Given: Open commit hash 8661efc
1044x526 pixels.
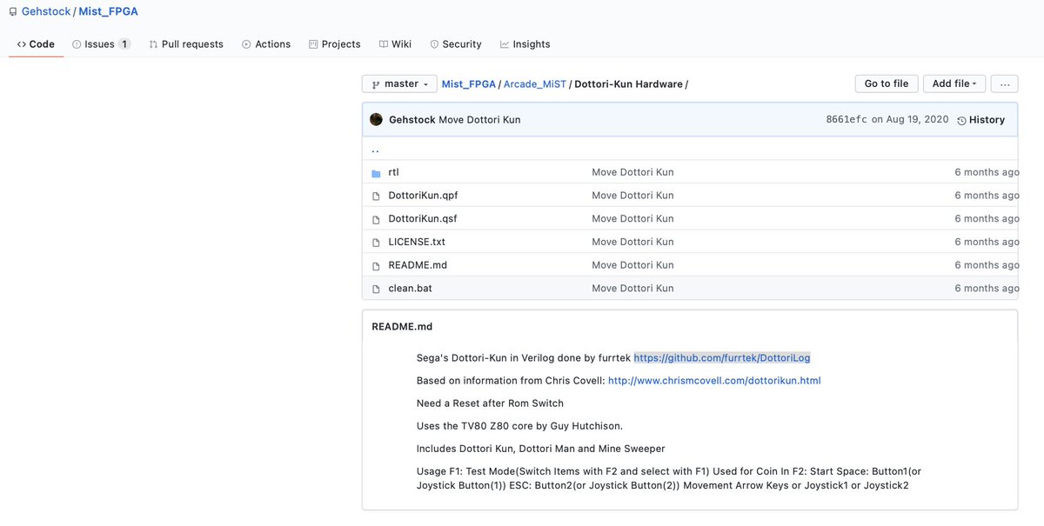Looking at the screenshot, I should click(x=847, y=120).
